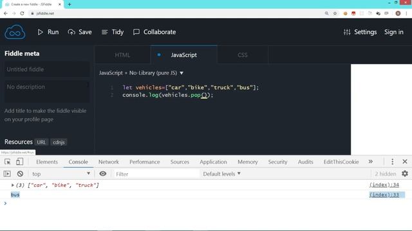Bookmark this page with the star

point(335,13)
